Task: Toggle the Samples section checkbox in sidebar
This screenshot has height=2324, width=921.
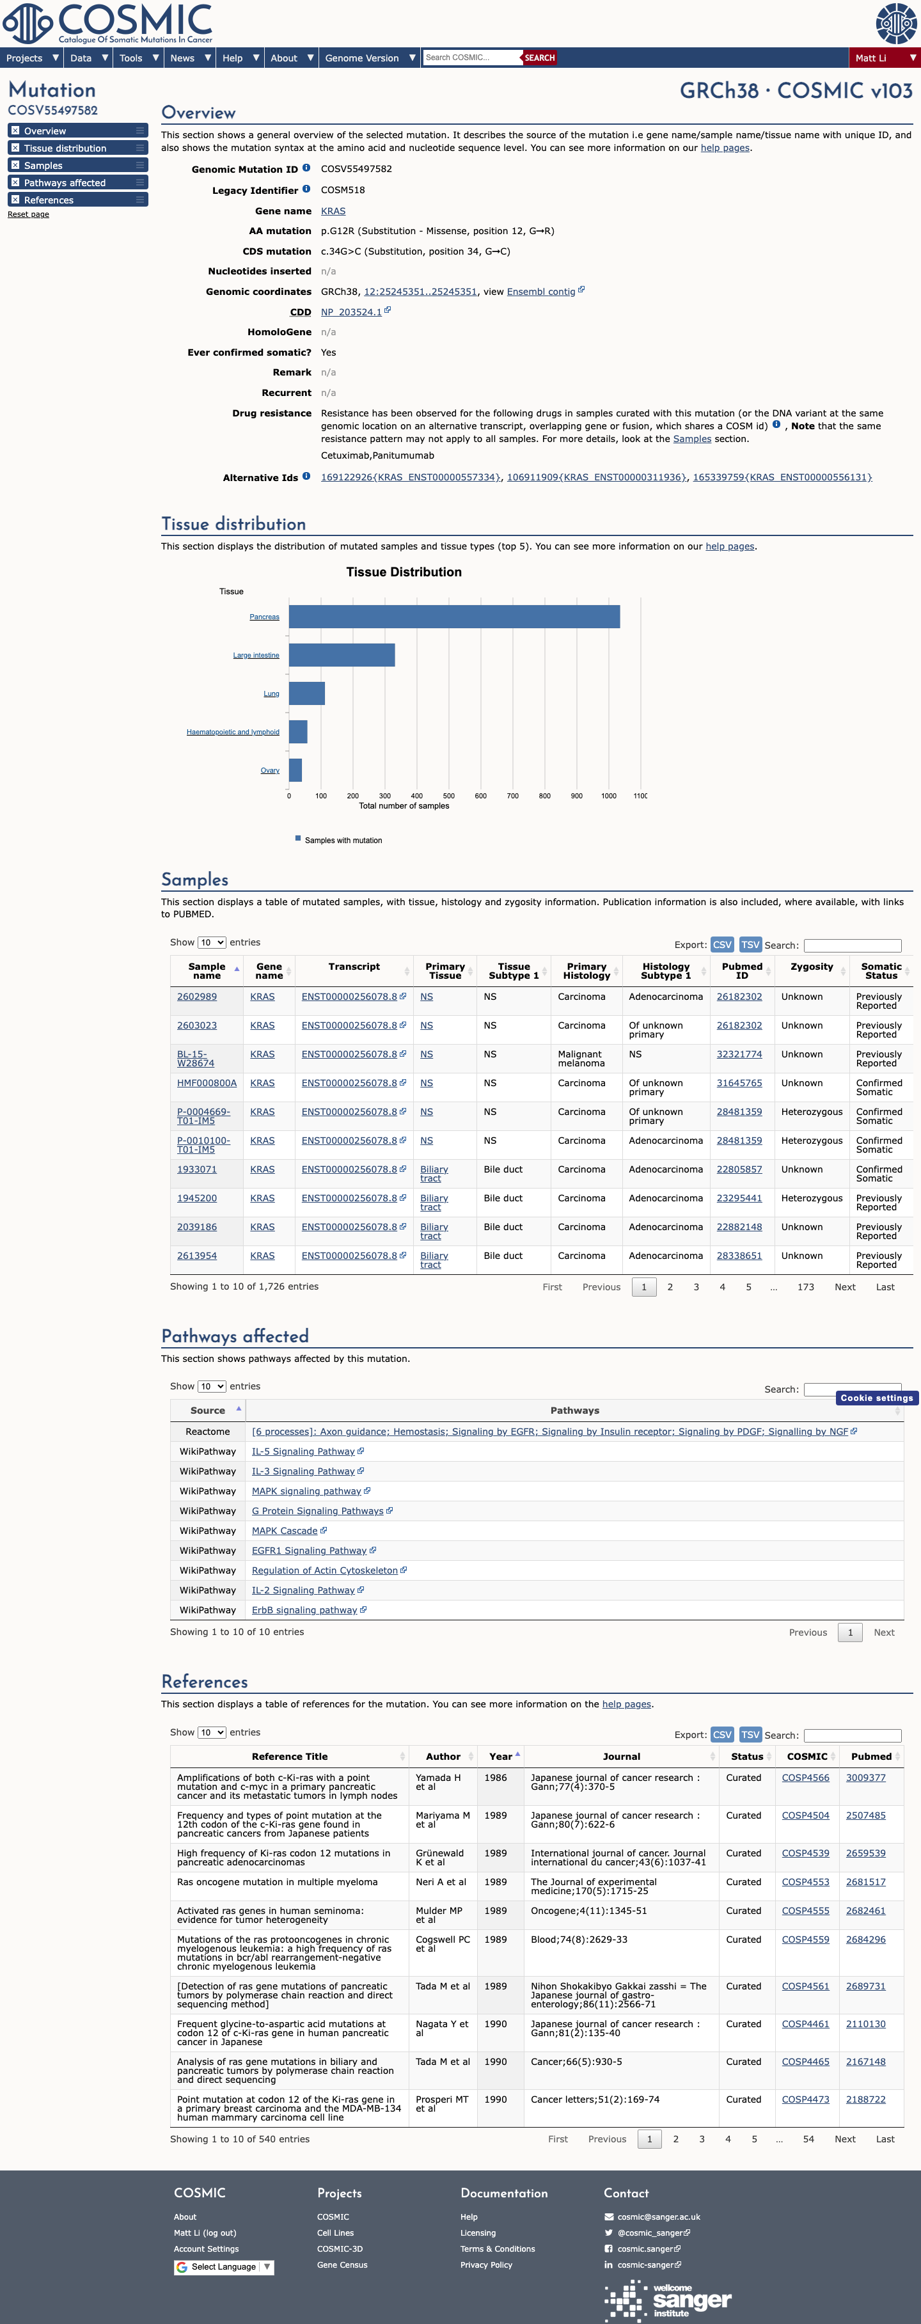Action: coord(15,165)
